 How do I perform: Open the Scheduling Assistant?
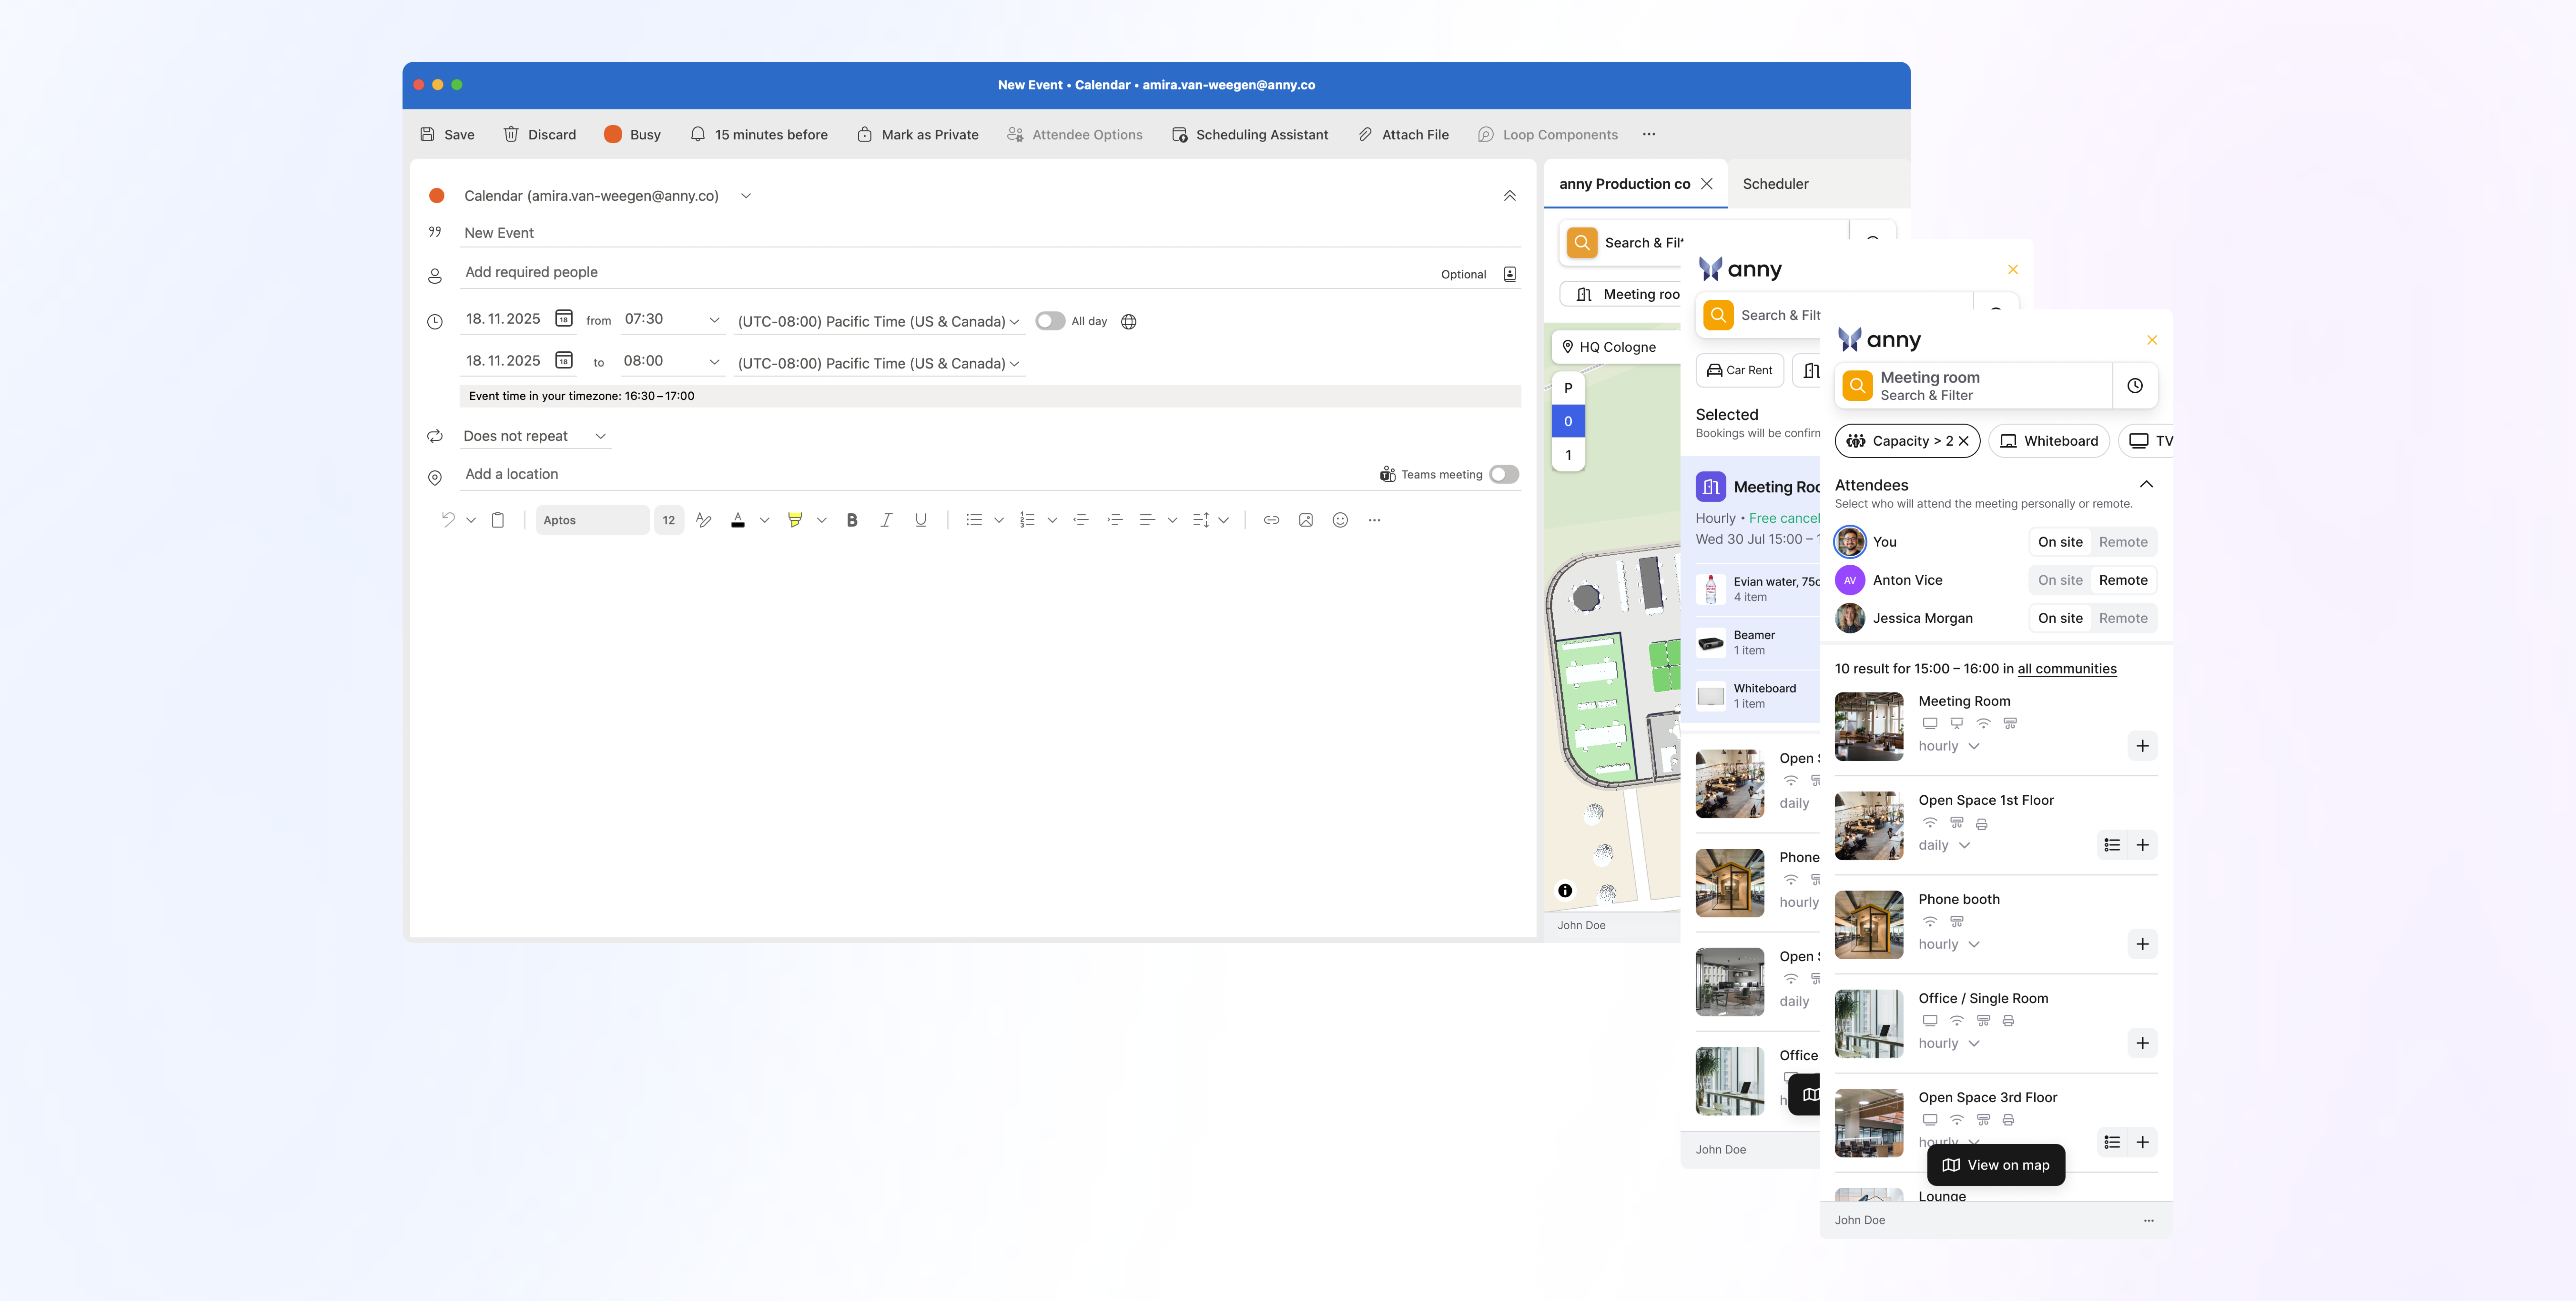1250,134
